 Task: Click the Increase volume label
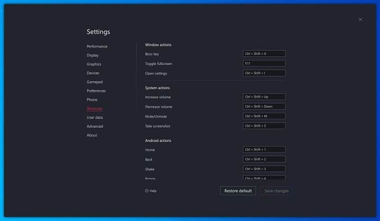click(158, 97)
